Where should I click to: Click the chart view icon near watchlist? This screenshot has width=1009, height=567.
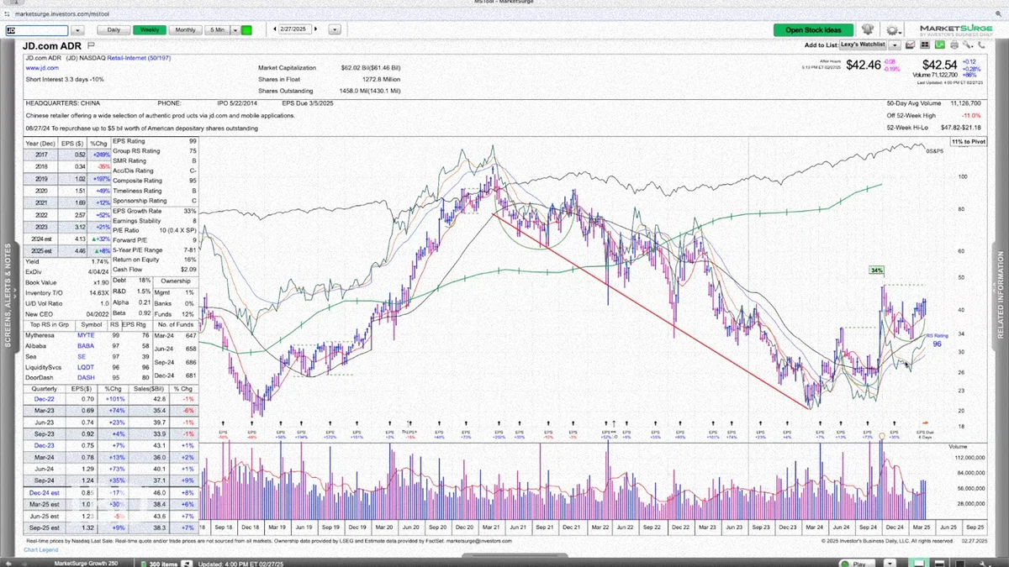coord(911,45)
